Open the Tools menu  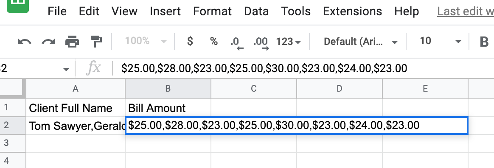tap(296, 11)
